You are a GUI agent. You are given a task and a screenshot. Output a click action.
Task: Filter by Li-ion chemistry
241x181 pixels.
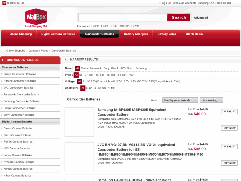(89, 88)
